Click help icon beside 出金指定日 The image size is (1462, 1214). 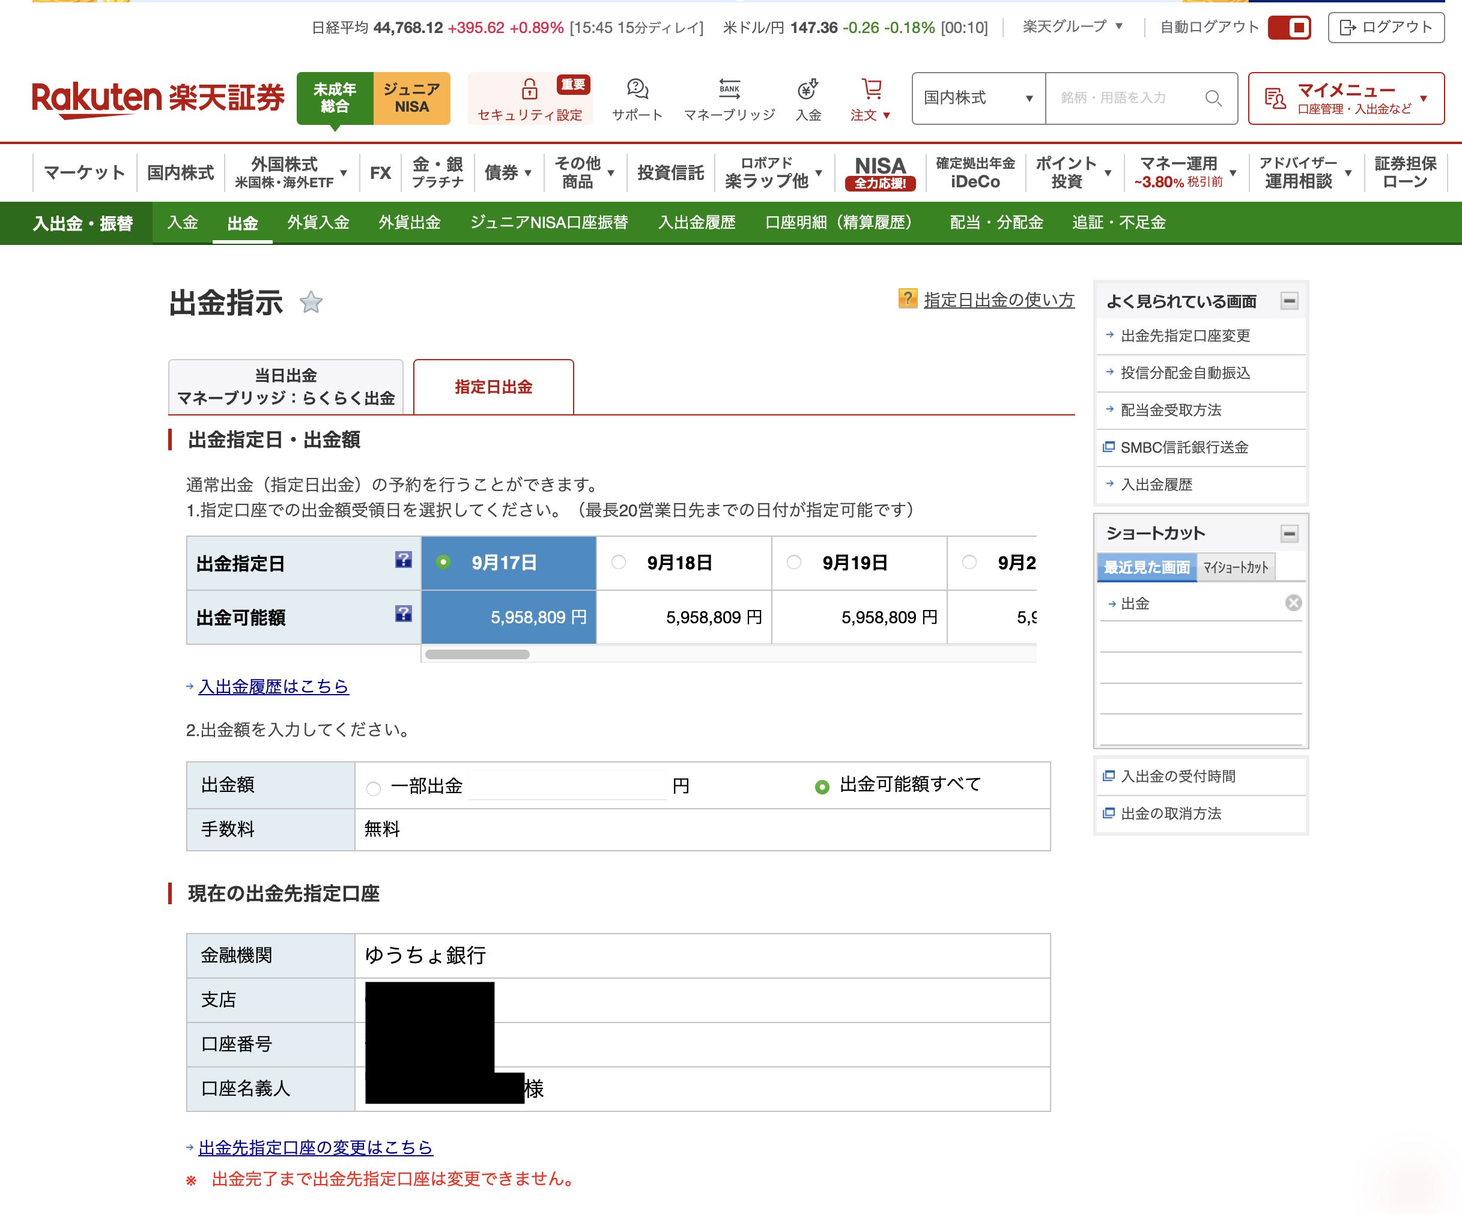click(403, 560)
